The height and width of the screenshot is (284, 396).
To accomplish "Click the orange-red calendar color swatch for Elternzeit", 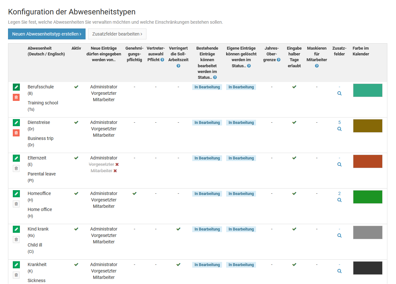I will [x=367, y=161].
